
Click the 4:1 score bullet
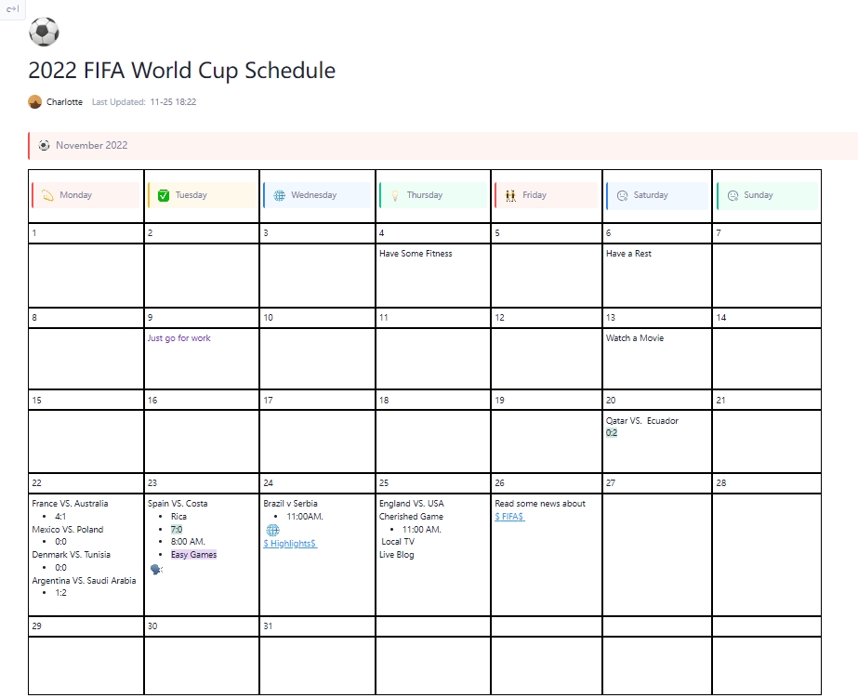tap(60, 517)
